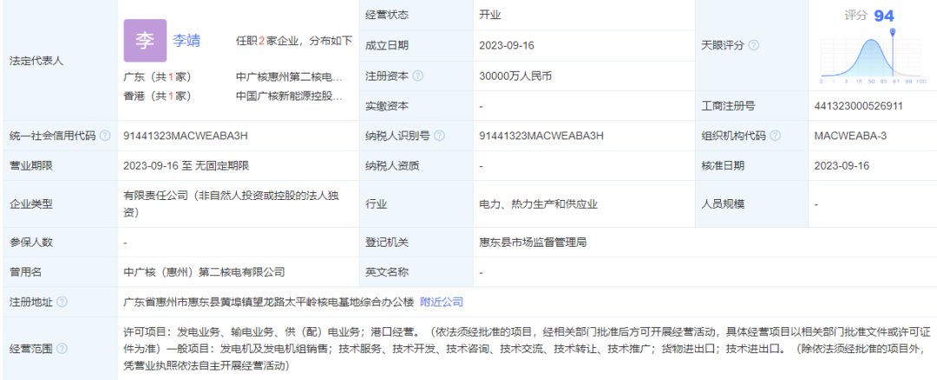Open the 中广核惠州第二核电 company link
Viewport: 937px width, 380px height.
pyautogui.click(x=289, y=76)
